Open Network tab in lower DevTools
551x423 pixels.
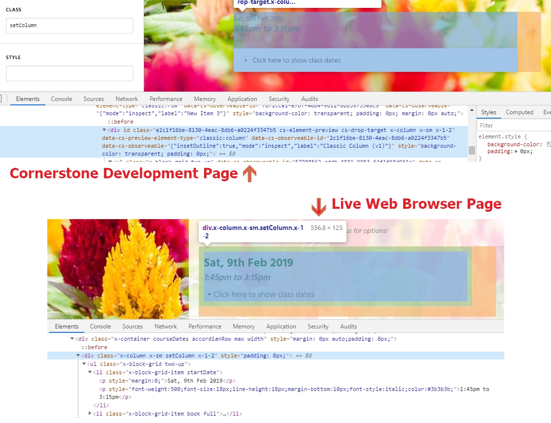166,326
